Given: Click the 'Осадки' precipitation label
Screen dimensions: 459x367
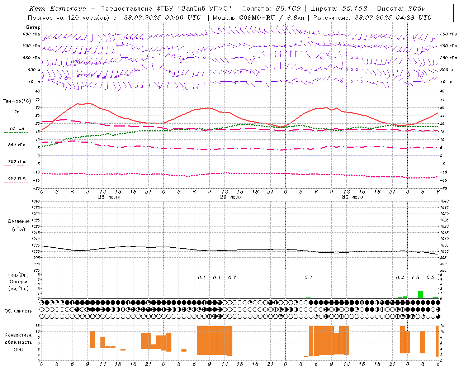Looking at the screenshot, I should point(19,282).
